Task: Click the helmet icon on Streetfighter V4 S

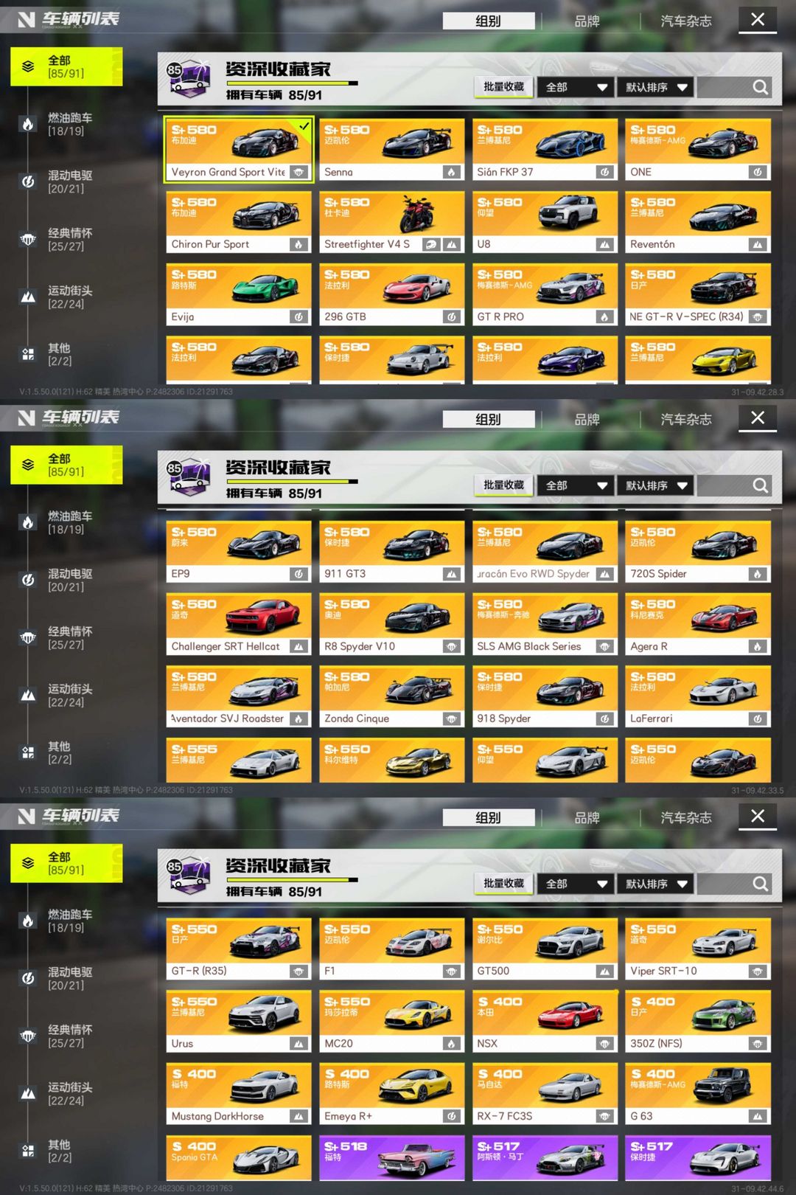Action: (432, 244)
